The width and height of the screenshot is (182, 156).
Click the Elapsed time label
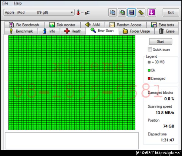pyautogui.click(x=157, y=134)
